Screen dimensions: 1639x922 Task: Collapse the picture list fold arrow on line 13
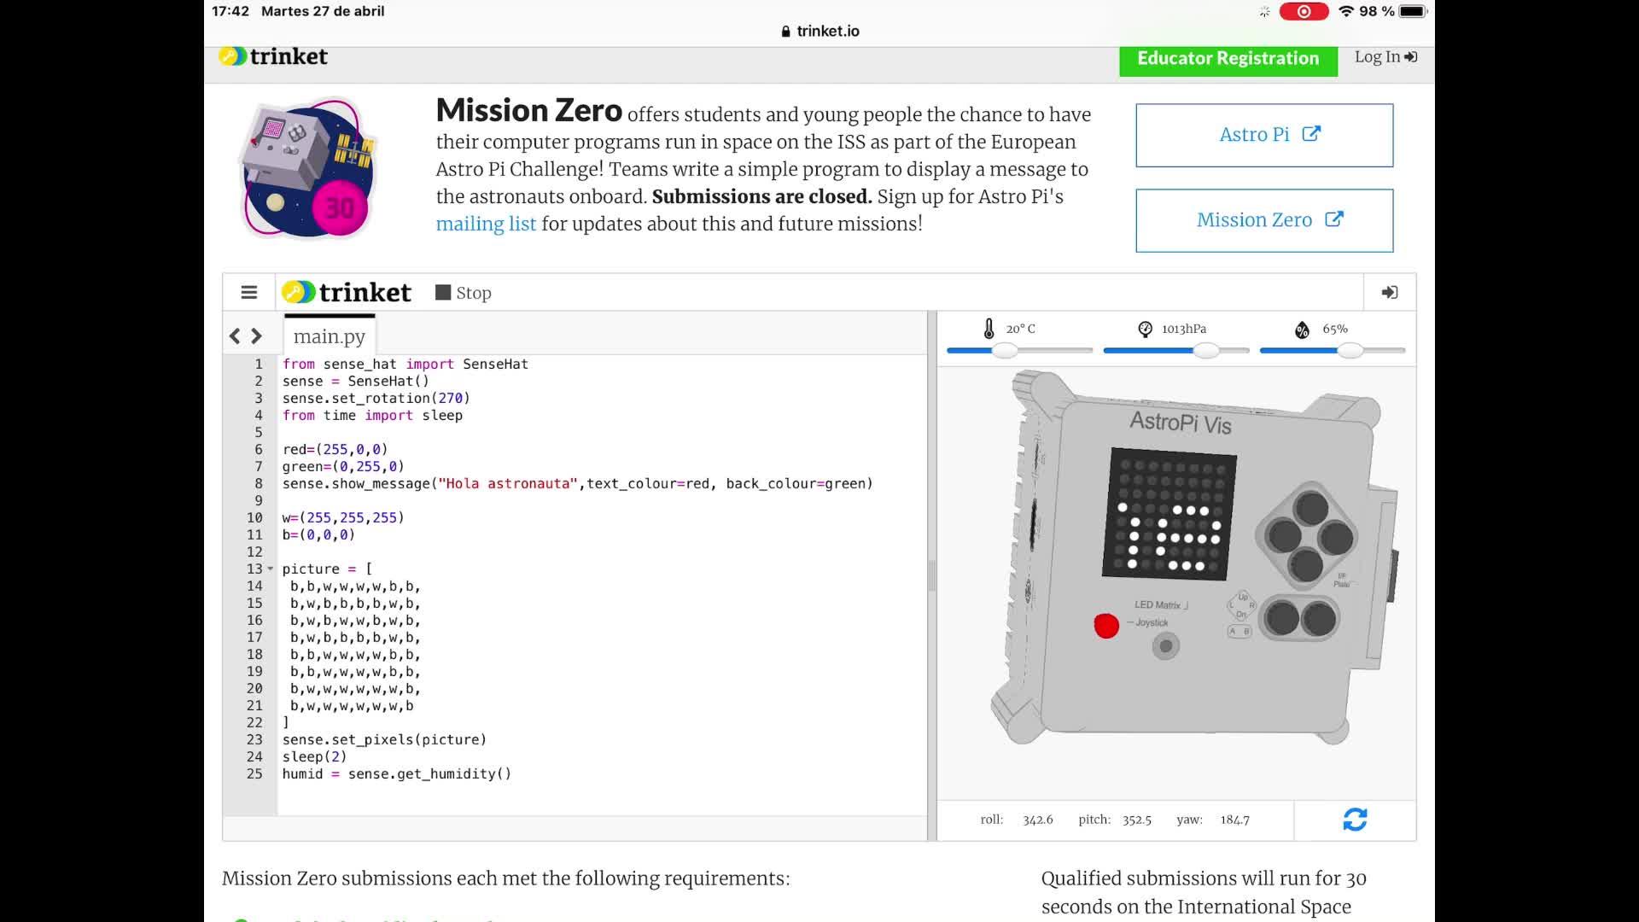(271, 569)
